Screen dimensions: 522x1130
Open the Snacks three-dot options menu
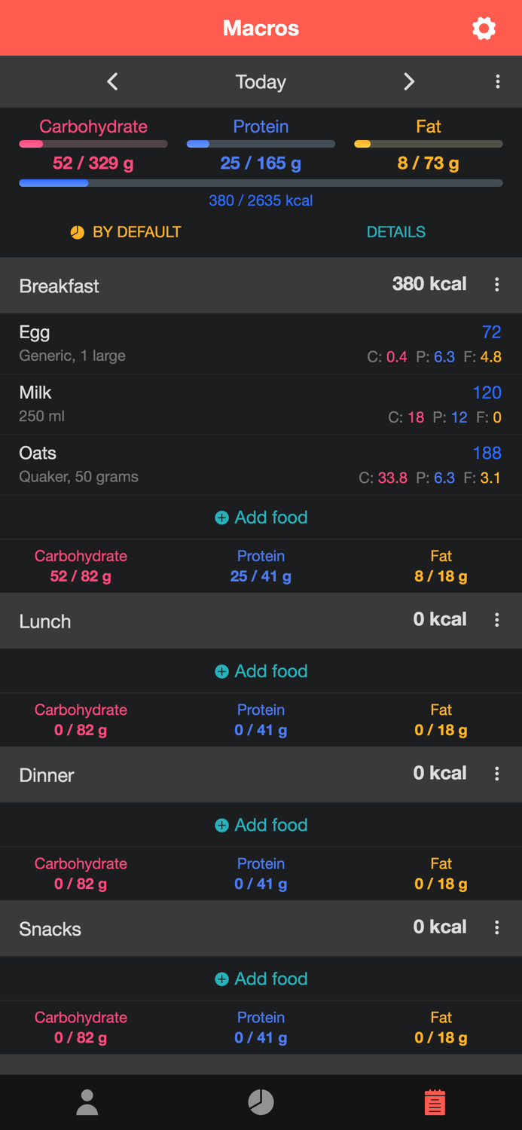[497, 927]
